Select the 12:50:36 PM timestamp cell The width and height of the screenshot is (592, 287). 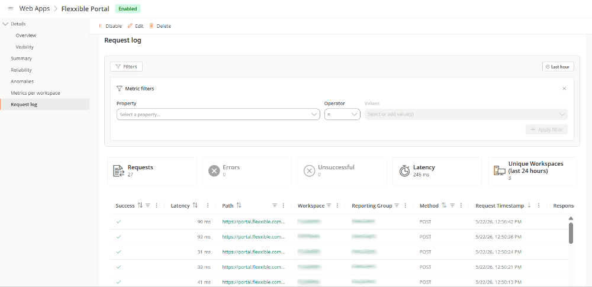pyautogui.click(x=498, y=237)
